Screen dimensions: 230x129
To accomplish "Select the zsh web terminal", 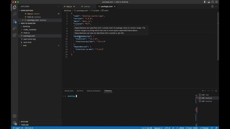I will pyautogui.click(x=208, y=95).
